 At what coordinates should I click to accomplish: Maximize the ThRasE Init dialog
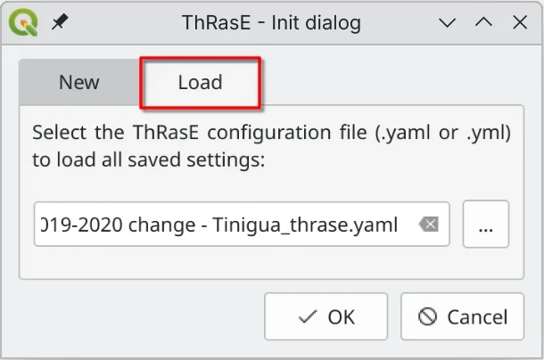(x=482, y=22)
